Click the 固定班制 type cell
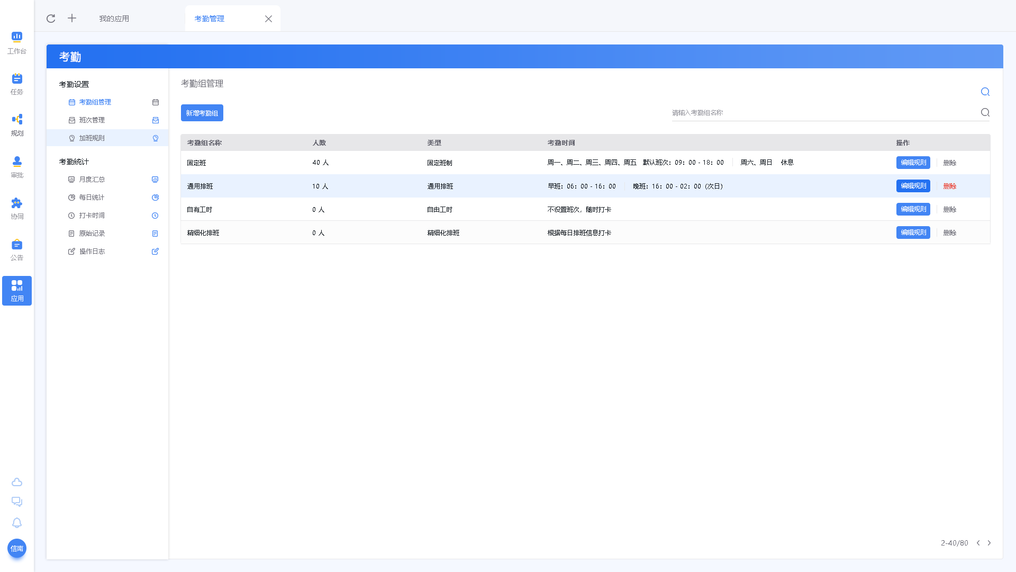 coord(440,163)
